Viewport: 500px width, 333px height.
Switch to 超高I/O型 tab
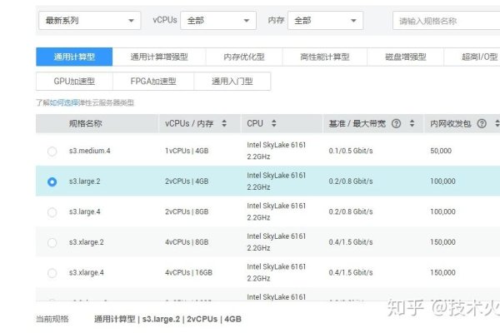(x=472, y=57)
